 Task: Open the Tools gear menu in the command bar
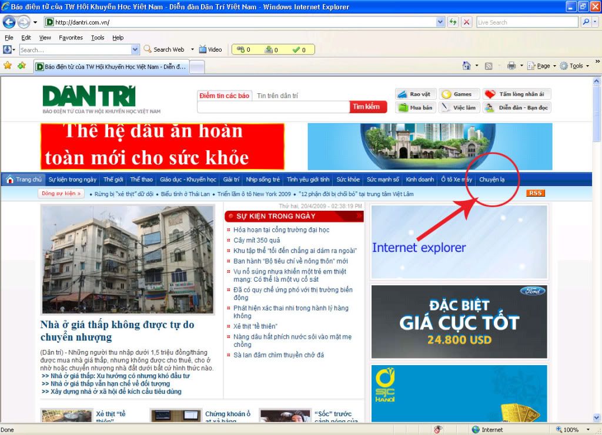(574, 66)
